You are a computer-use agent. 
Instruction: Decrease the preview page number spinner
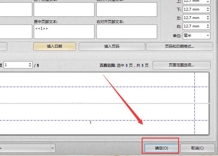pos(30,66)
